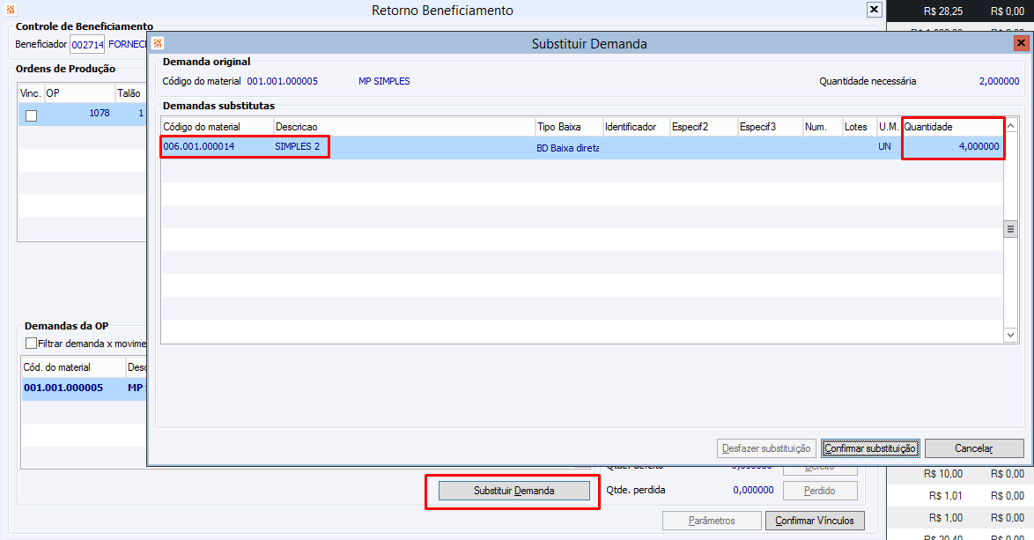Close the Retorno Beneficiamento window
Viewport: 1034px width, 540px height.
(x=874, y=9)
